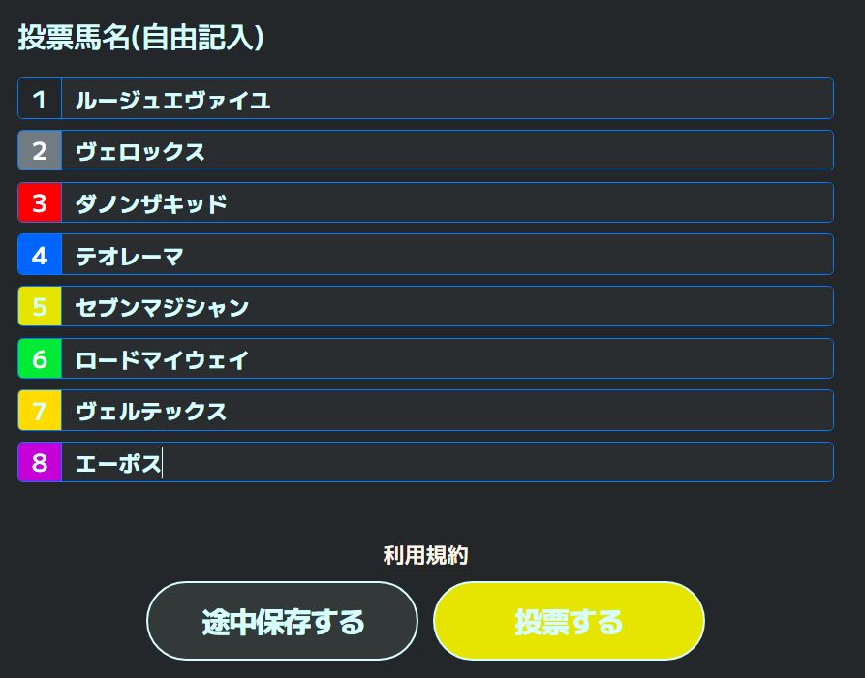Click the ヴェルテックス input field
This screenshot has height=678, width=865.
click(446, 411)
